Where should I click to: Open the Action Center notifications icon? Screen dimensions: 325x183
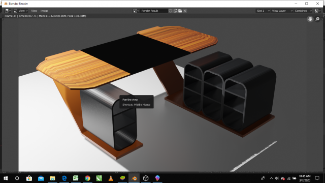317,178
